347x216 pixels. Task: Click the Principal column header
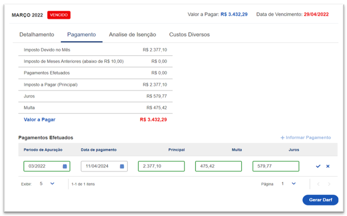[176, 150]
